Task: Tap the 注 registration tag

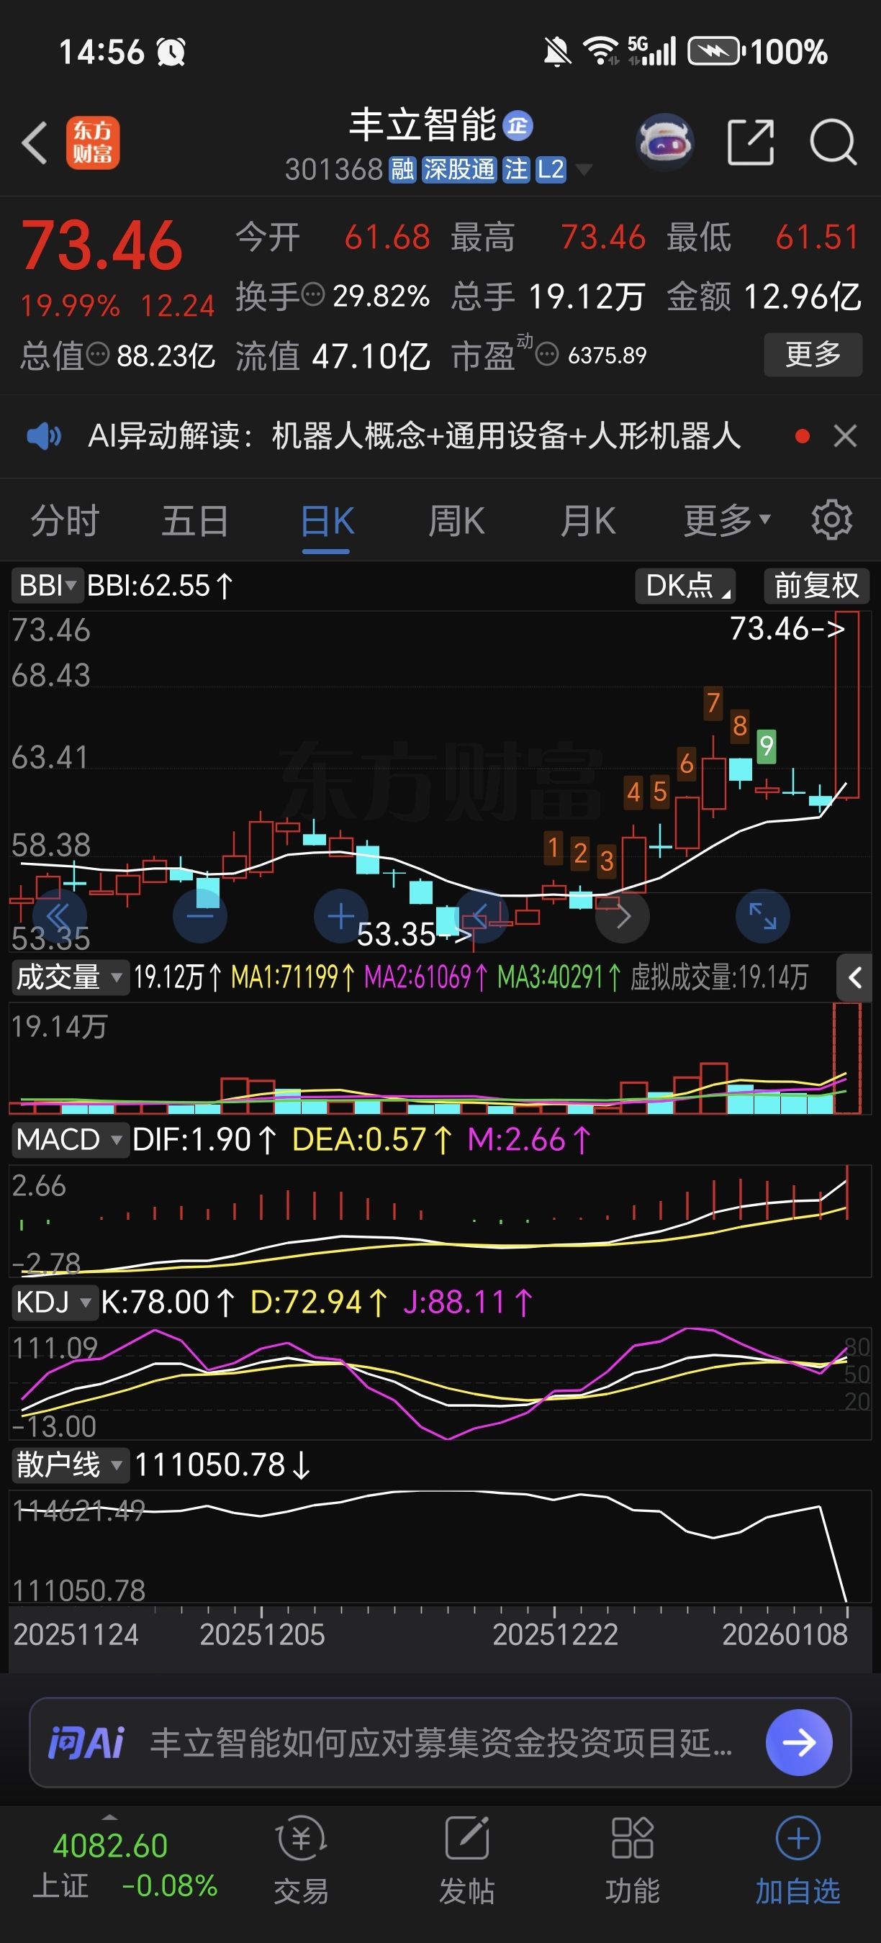Action: [516, 170]
